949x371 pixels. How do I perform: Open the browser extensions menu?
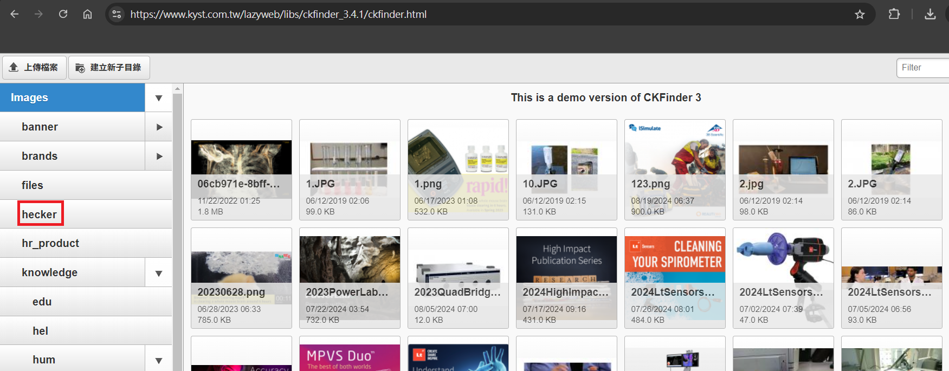pyautogui.click(x=894, y=14)
